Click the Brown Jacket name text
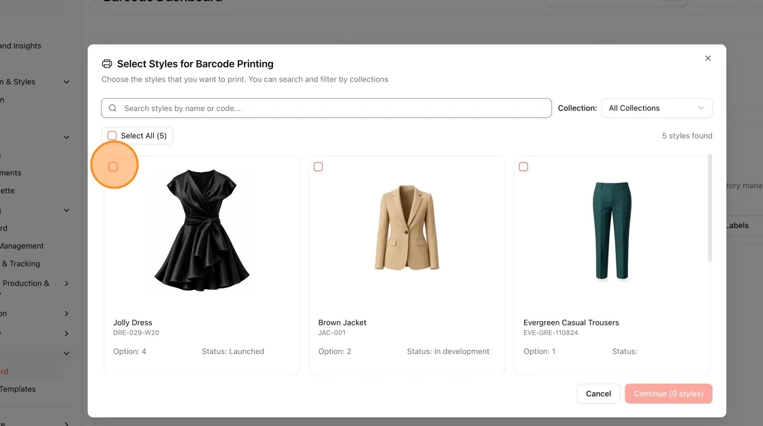763x426 pixels. [x=342, y=323]
